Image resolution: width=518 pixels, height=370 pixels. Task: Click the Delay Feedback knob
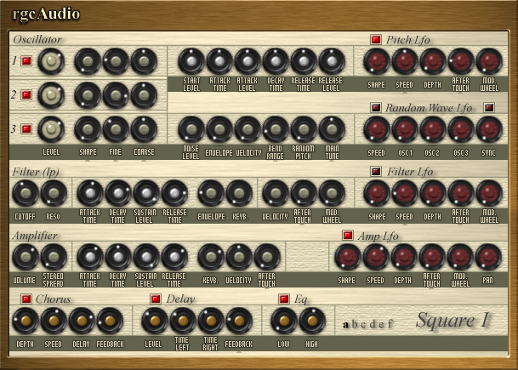[239, 321]
